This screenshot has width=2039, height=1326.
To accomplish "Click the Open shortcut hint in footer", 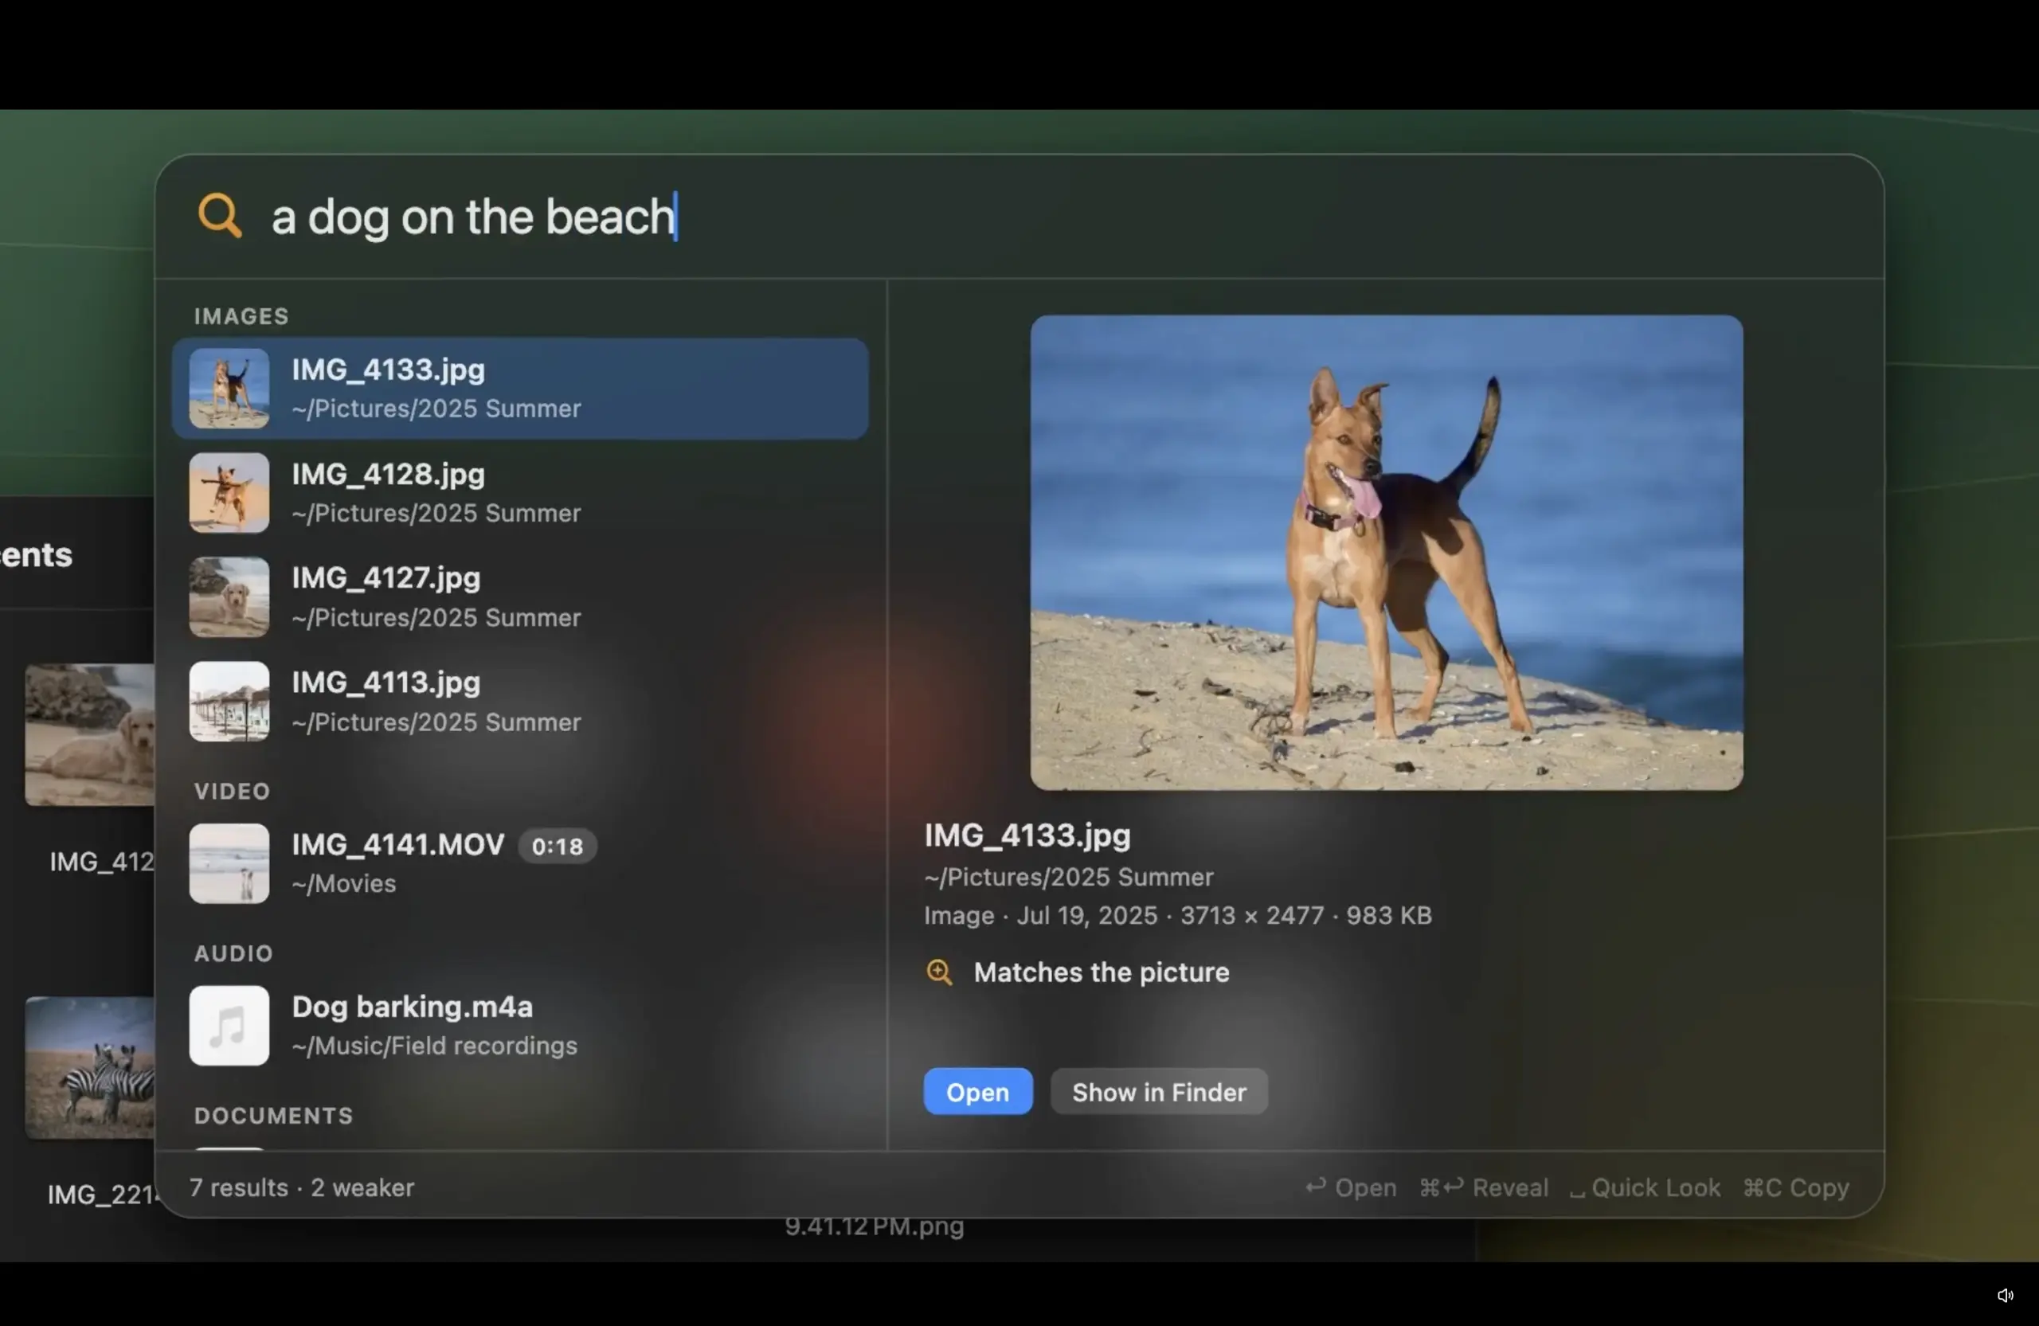I will tap(1351, 1188).
